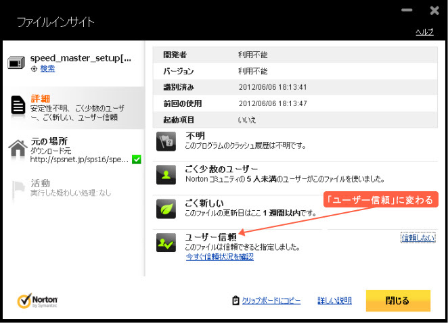Click the green checkmark next to the download URL
Screen dimensions: 448x323
[x=137, y=159]
